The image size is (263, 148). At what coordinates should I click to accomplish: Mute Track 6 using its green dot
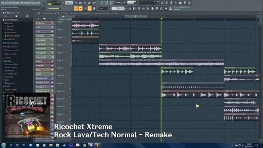[70, 50]
